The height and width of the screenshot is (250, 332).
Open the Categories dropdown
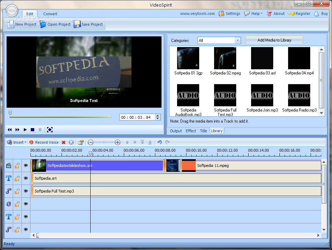pyautogui.click(x=238, y=40)
